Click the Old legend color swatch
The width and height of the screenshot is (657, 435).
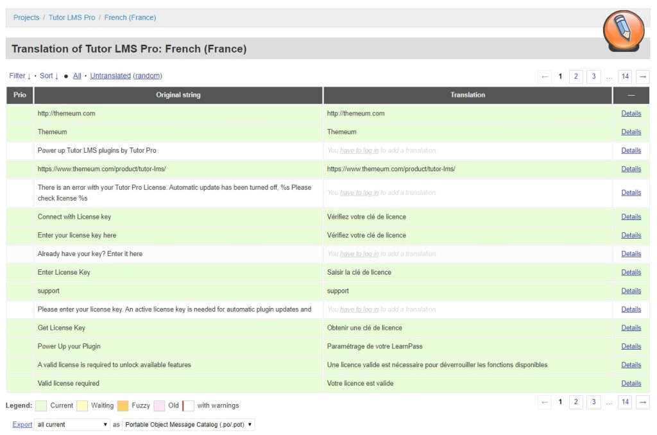coord(159,405)
